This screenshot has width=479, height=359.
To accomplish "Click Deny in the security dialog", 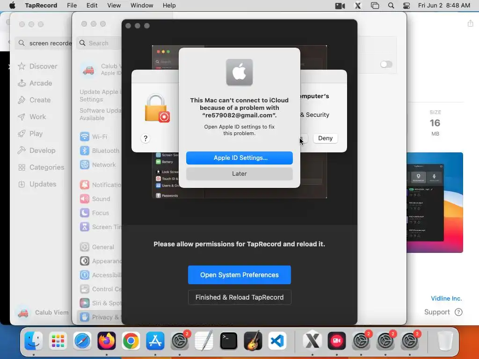I will pos(326,138).
